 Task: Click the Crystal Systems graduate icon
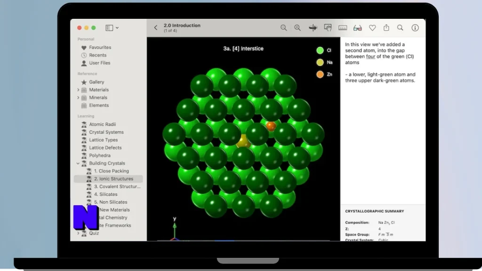84,132
